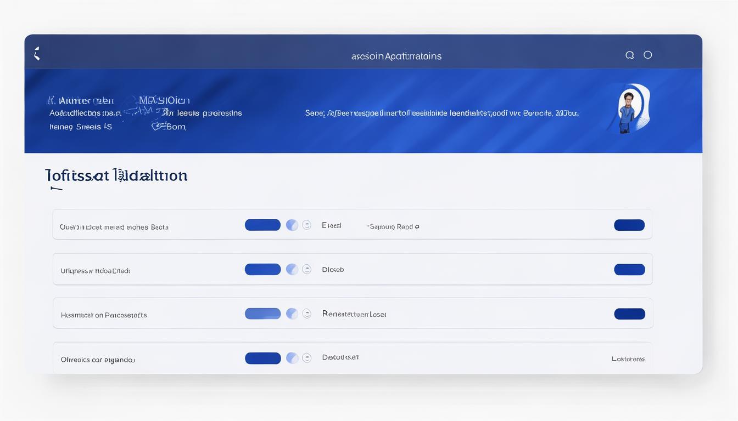Select the "Samung Rend" item in first row
The width and height of the screenshot is (738, 421).
point(393,226)
